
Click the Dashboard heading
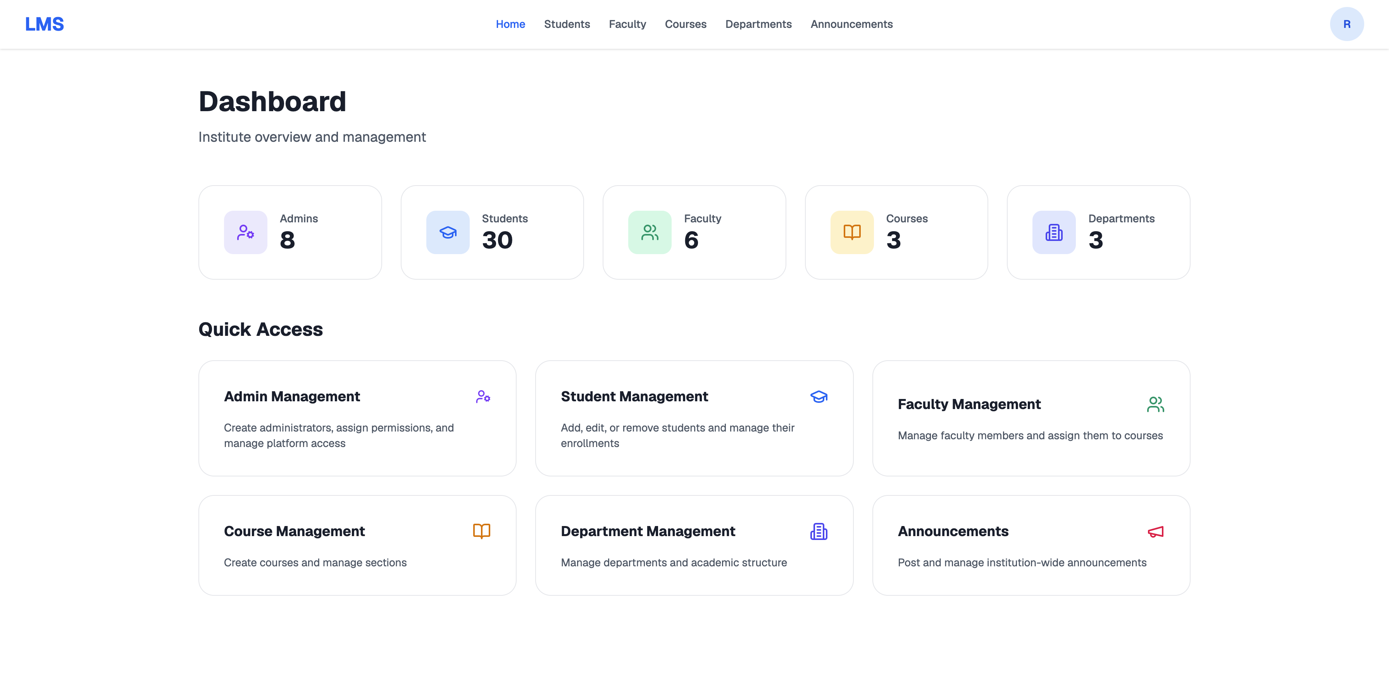click(272, 102)
